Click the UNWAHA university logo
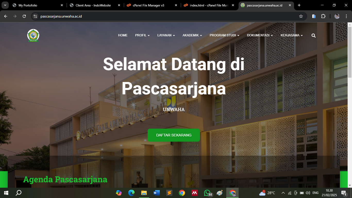Image resolution: width=352 pixels, height=198 pixels. click(33, 35)
